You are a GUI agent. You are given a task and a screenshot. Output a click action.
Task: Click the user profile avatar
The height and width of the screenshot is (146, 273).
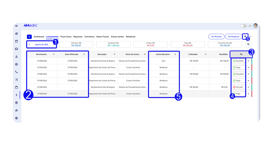(x=255, y=26)
